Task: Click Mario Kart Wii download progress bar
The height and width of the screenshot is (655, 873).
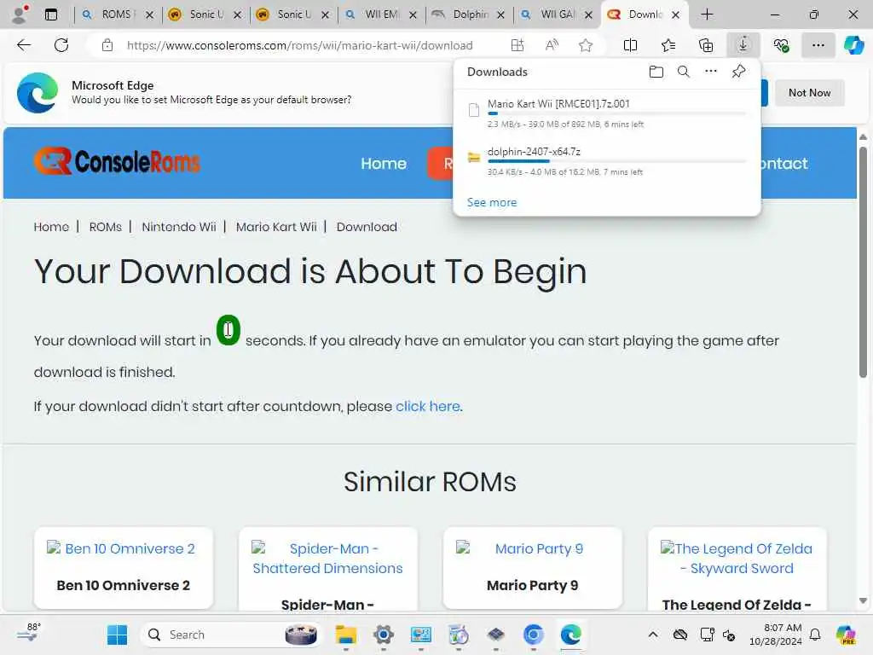Action: tap(617, 113)
